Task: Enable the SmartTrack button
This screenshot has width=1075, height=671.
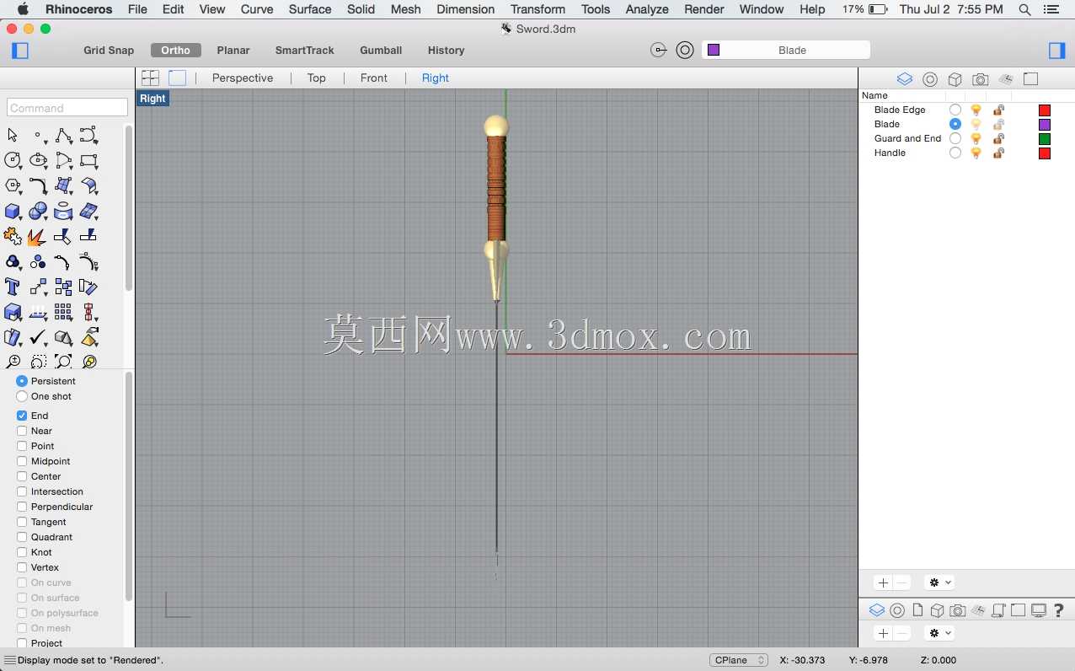Action: (305, 51)
